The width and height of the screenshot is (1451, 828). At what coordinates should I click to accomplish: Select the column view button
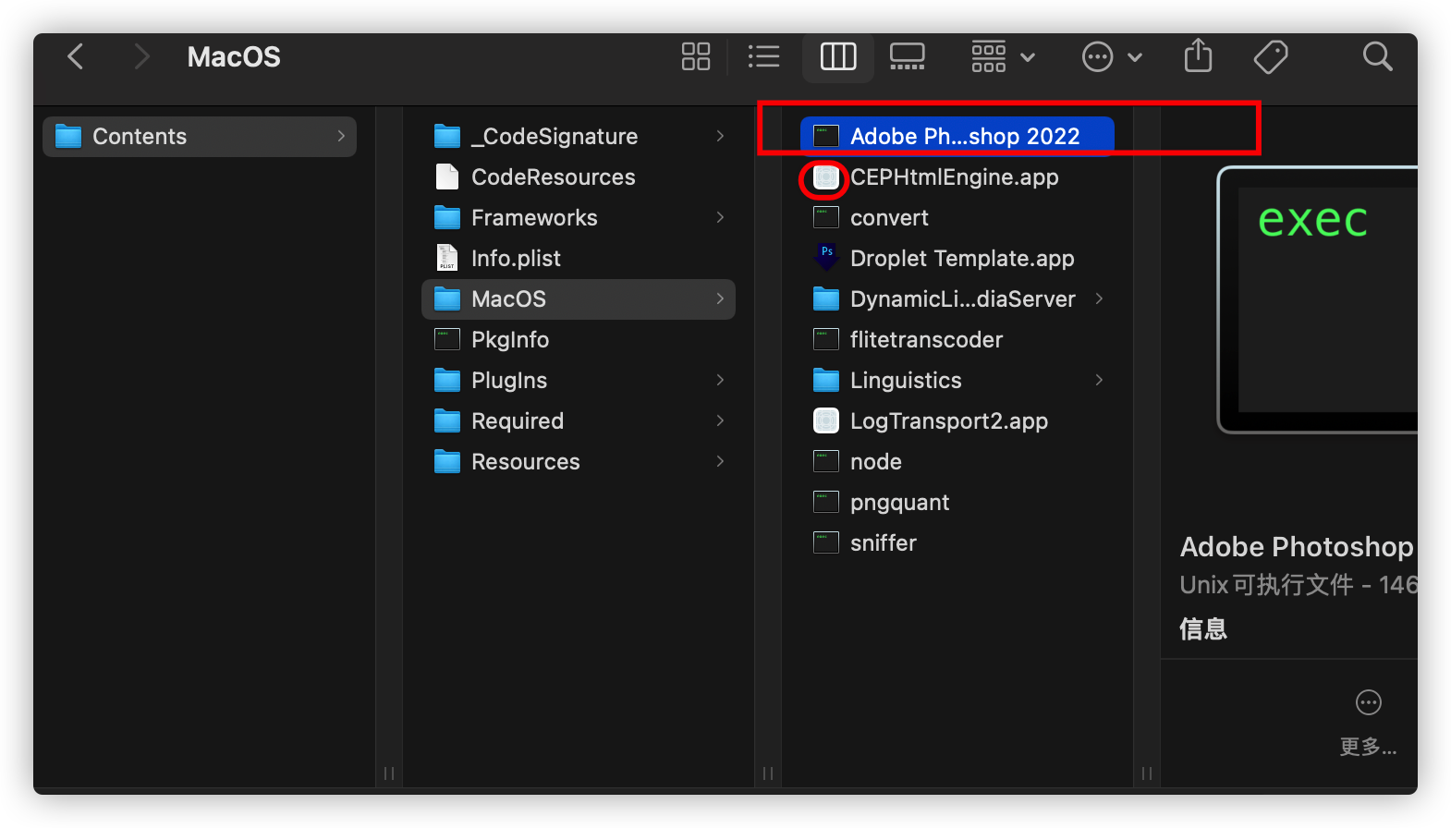coord(838,56)
